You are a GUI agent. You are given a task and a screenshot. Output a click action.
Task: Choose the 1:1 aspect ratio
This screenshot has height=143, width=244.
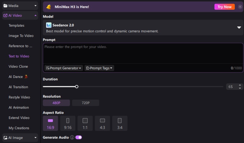(x=85, y=123)
